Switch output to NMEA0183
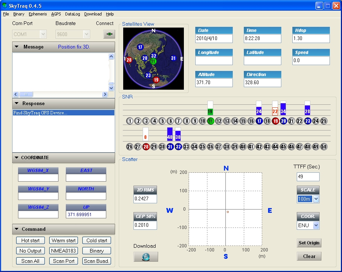Viewport: 342px width, 272px height. click(64, 251)
